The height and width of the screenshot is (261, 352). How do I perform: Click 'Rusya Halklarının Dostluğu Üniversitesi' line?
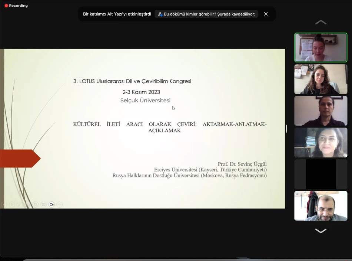[x=189, y=176]
